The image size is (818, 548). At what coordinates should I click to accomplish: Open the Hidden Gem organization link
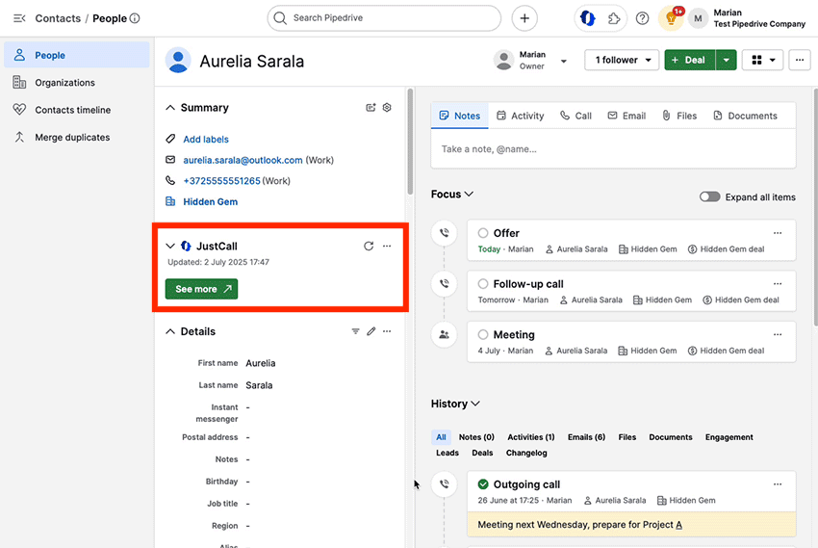(210, 202)
